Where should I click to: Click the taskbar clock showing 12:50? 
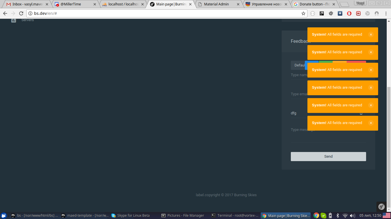click(x=370, y=216)
